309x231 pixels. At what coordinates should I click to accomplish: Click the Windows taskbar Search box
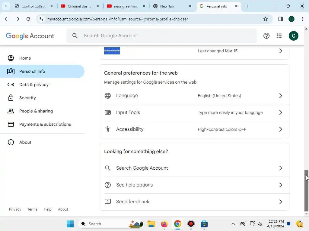click(x=111, y=224)
